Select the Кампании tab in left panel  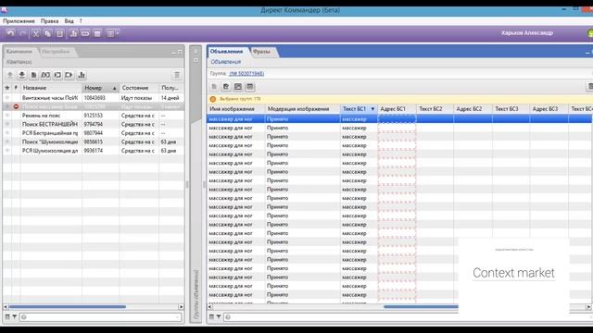click(19, 52)
